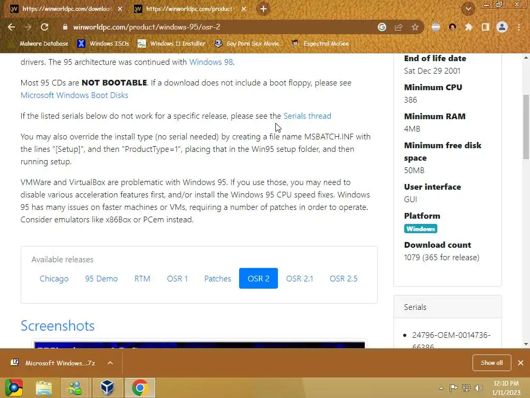Click the forward navigation arrow

tap(28, 27)
